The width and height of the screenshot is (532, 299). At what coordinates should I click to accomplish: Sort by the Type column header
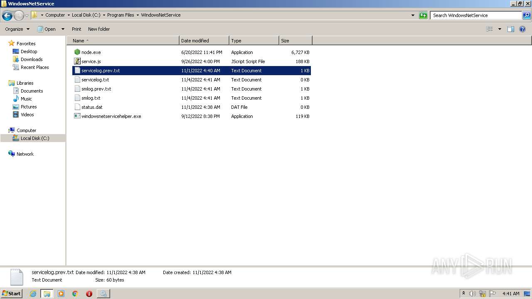click(x=254, y=41)
